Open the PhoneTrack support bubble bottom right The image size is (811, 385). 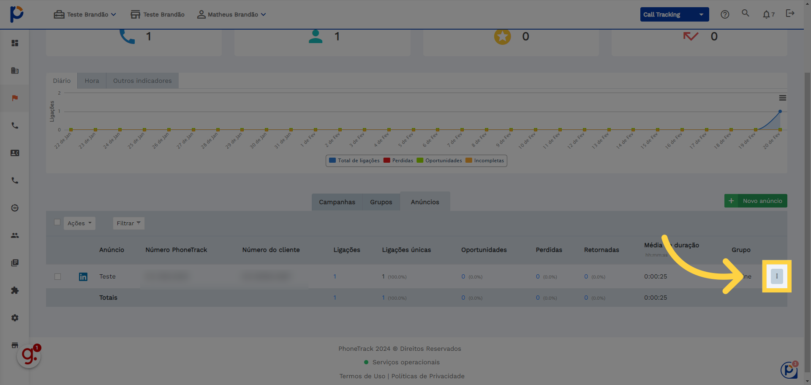789,370
